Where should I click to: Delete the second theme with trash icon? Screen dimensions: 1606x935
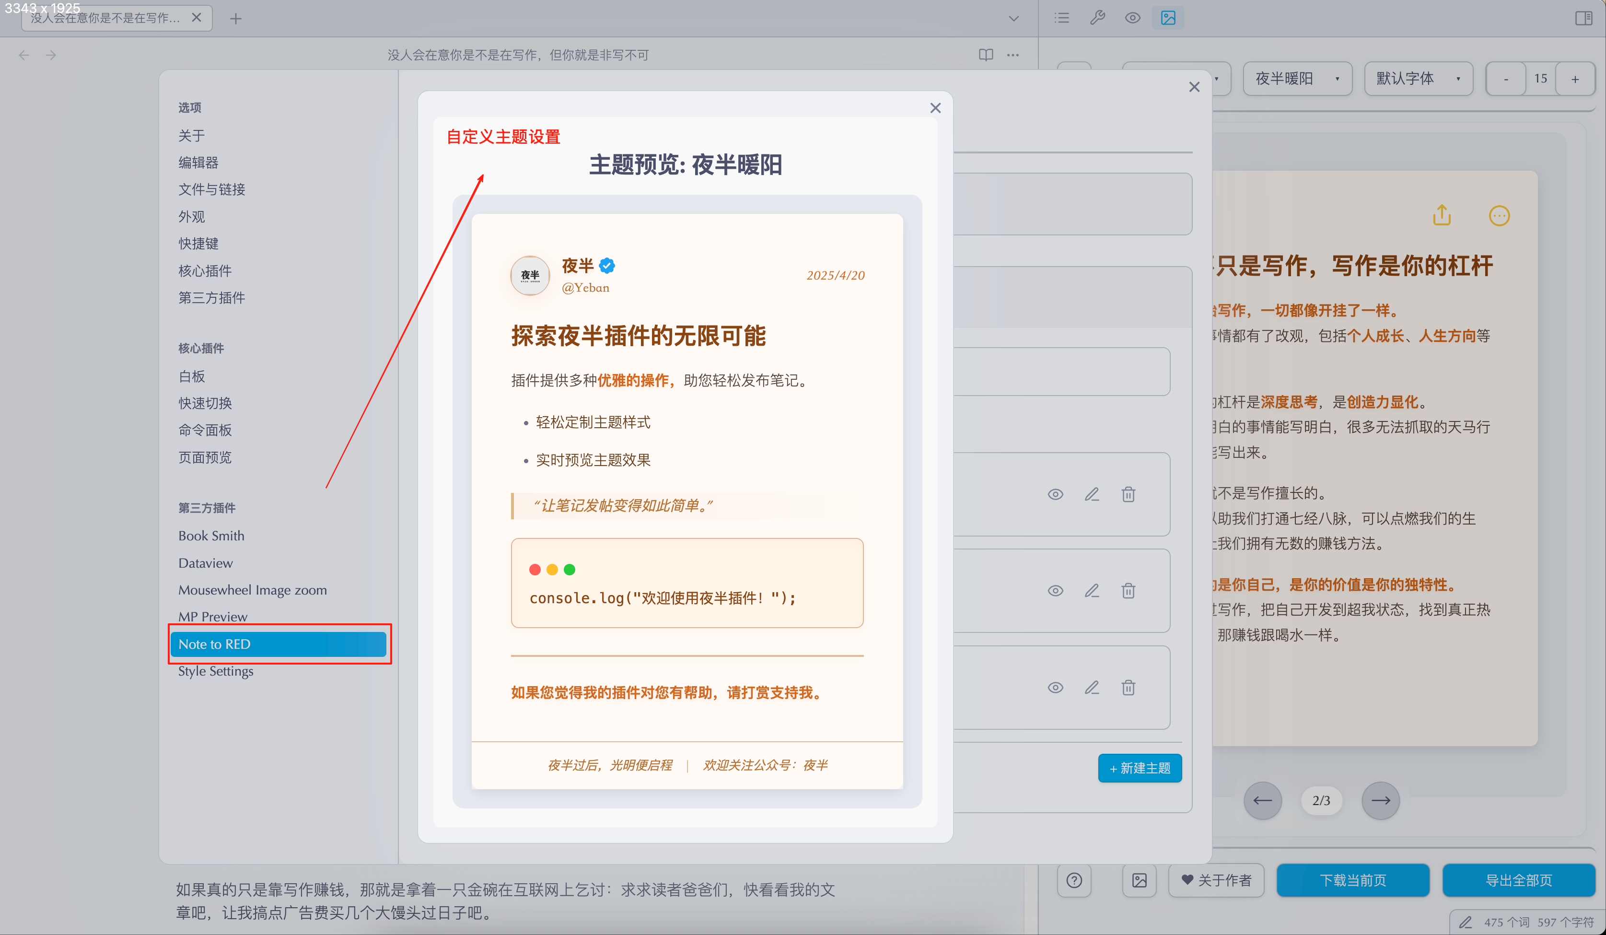1128,591
